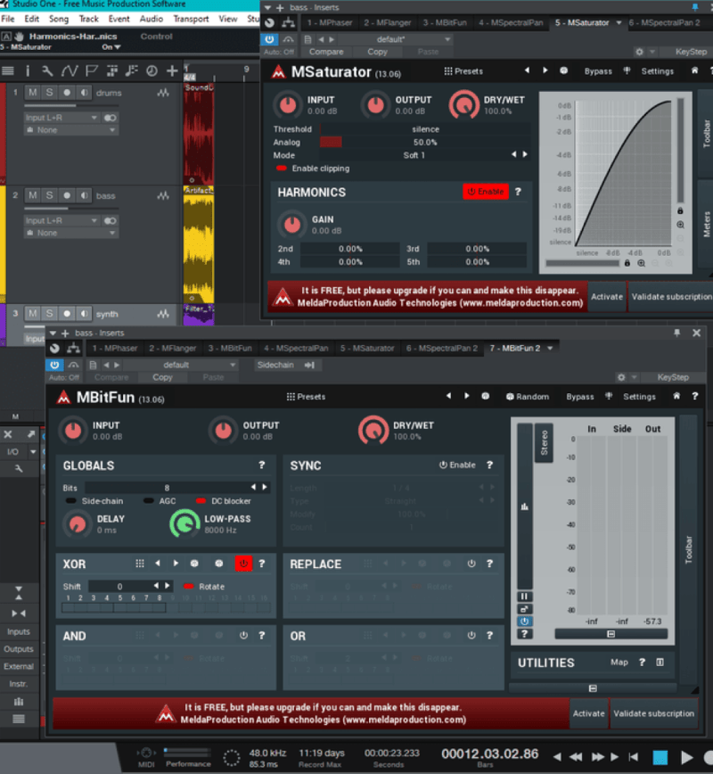Turn on the REPLACE section power icon
This screenshot has width=713, height=774.
point(471,564)
